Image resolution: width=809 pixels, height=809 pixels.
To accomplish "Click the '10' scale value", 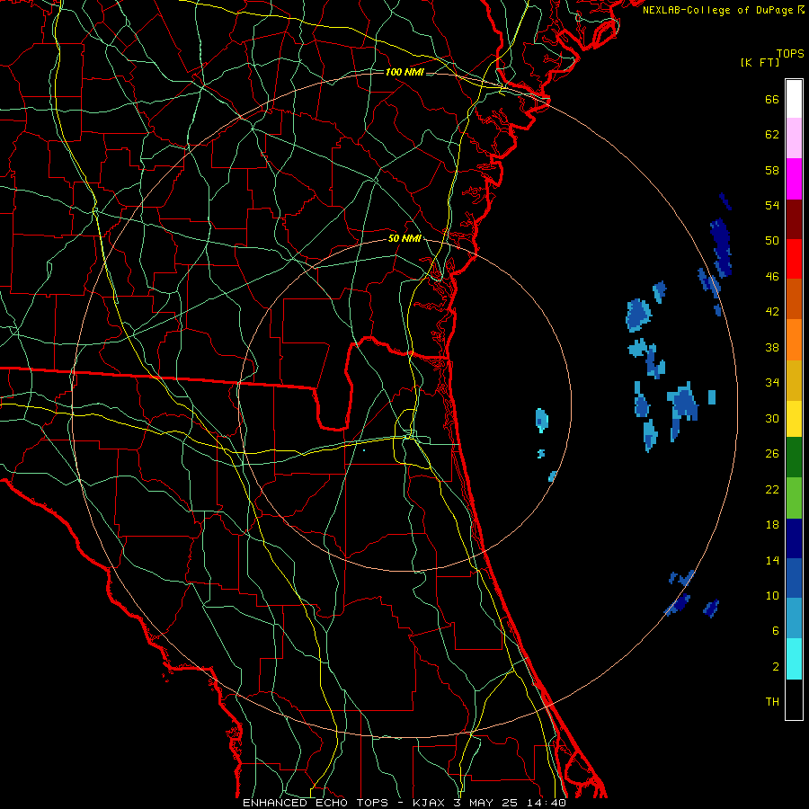I will coord(772,595).
